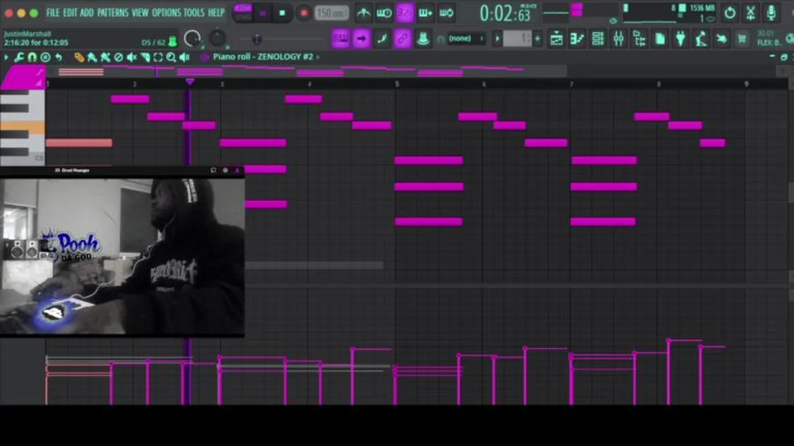Toggle the metronome button
794x446 pixels.
coord(364,12)
